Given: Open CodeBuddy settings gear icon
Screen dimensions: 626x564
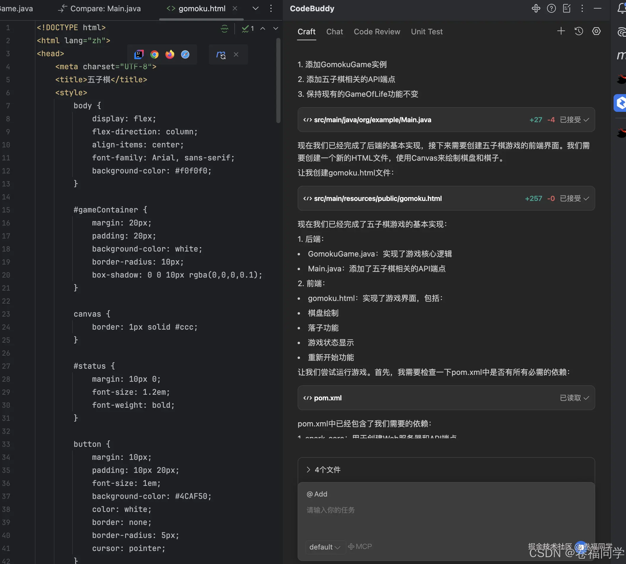Looking at the screenshot, I should click(596, 31).
